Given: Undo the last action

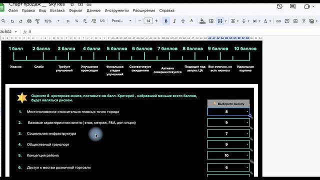Looking at the screenshot, I should coord(12,21).
